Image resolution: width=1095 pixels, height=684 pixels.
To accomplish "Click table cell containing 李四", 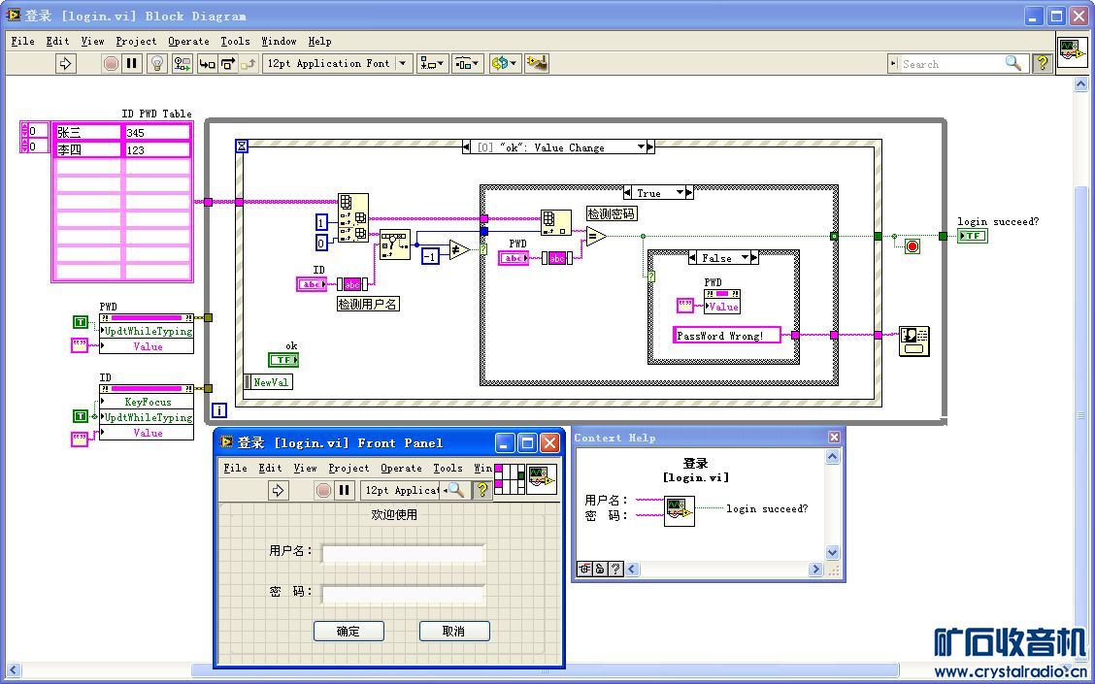I will click(88, 149).
